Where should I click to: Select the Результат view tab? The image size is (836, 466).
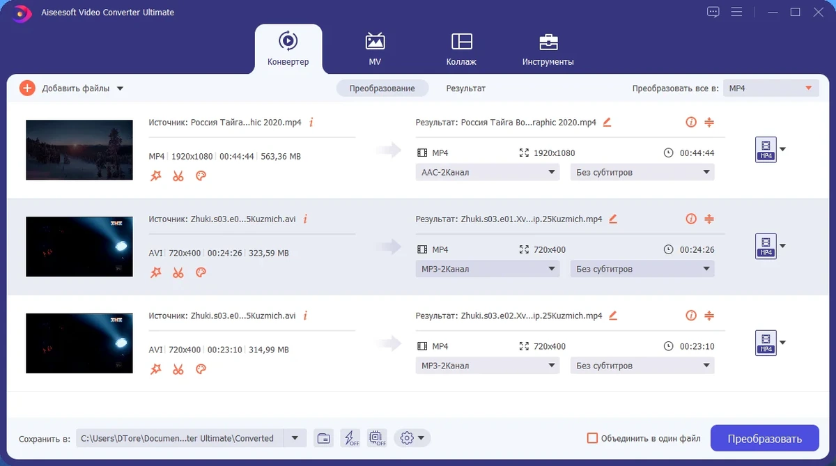point(466,88)
